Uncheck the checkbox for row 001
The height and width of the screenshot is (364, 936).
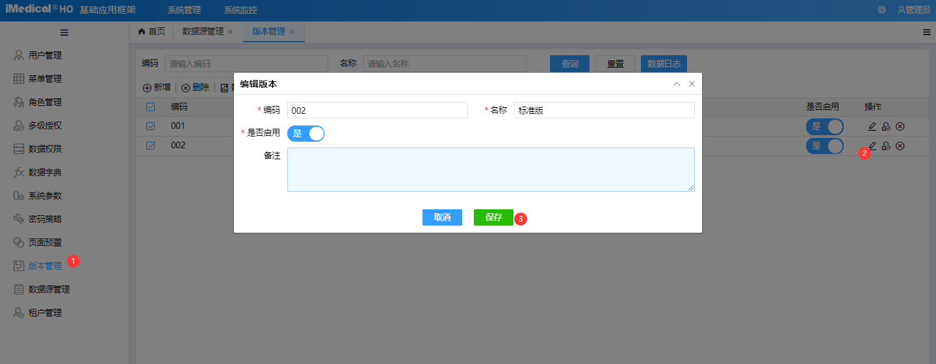pyautogui.click(x=150, y=126)
